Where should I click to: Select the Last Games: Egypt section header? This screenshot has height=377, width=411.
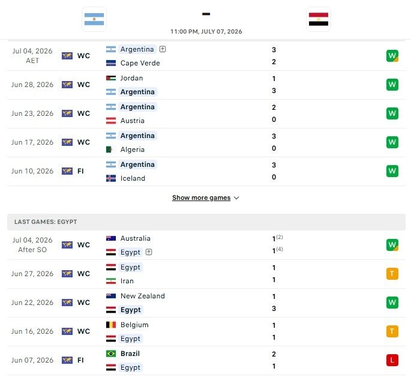point(206,222)
